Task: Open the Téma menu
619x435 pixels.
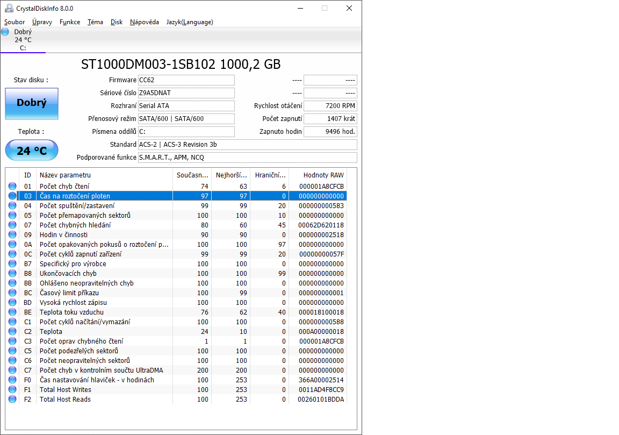Action: click(x=95, y=22)
